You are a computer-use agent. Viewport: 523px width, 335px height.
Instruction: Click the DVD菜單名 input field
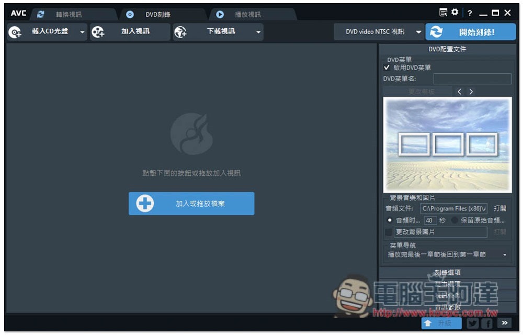point(472,79)
